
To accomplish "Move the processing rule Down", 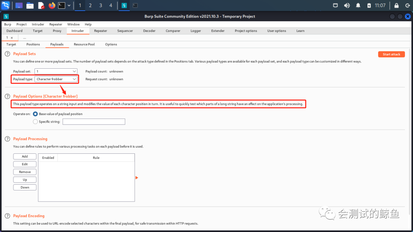I will (x=25, y=187).
